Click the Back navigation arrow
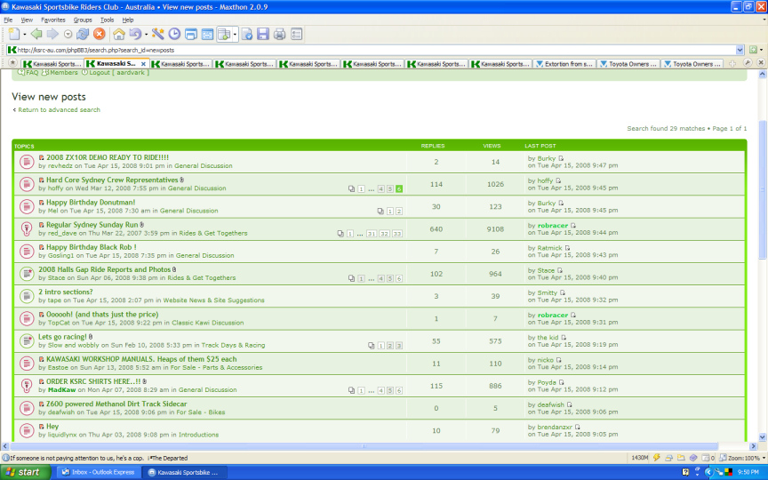The image size is (768, 480). click(36, 34)
